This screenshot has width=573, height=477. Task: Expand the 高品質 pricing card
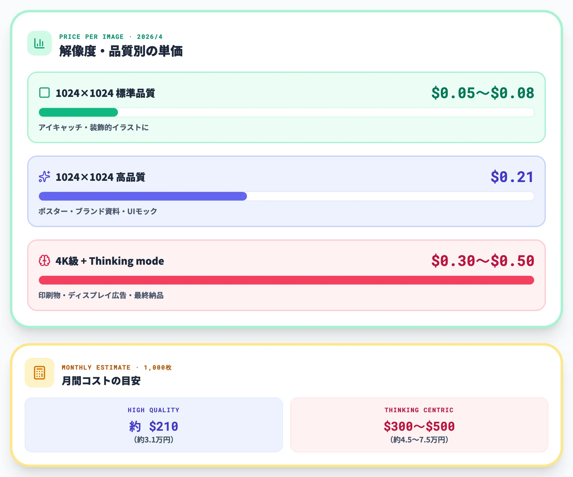(286, 191)
